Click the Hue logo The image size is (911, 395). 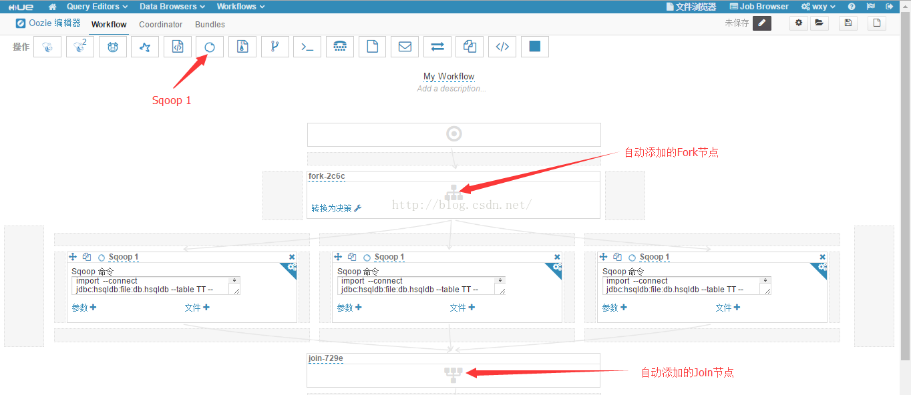pos(21,7)
